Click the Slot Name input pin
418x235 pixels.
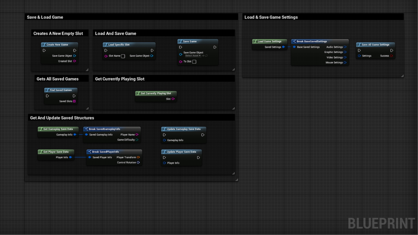106,56
